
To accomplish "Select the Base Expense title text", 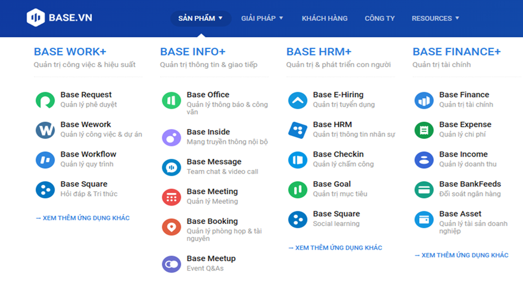I will point(465,124).
